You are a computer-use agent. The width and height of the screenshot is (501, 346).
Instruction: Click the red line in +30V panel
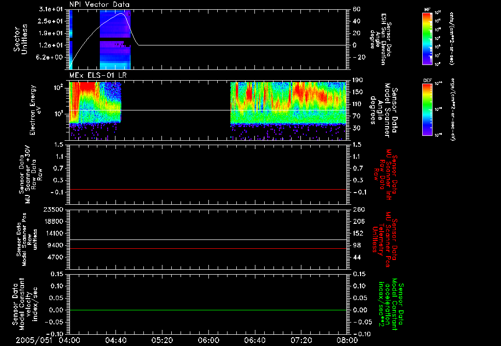pyautogui.click(x=207, y=189)
